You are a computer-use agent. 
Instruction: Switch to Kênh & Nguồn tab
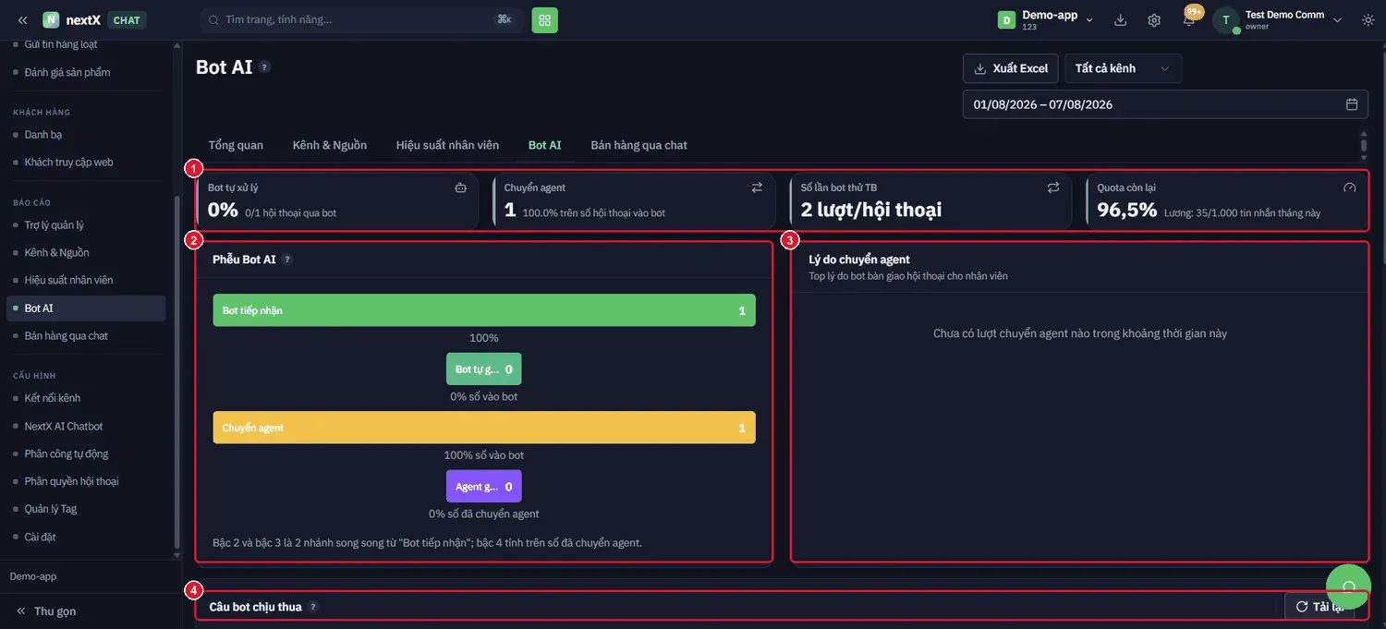coord(330,145)
